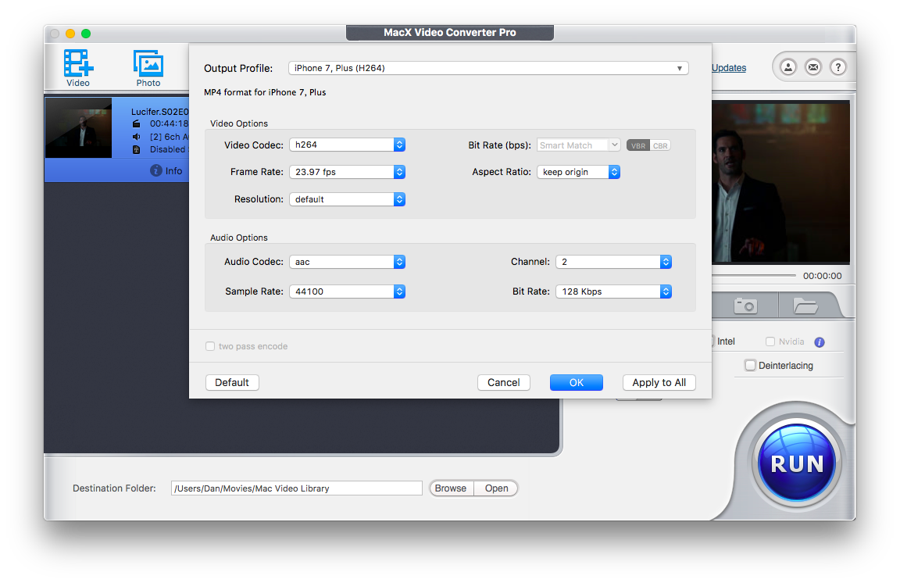Screen dimensions: 900x583
Task: Open the Smart Match bit rate dropdown
Action: click(x=579, y=145)
